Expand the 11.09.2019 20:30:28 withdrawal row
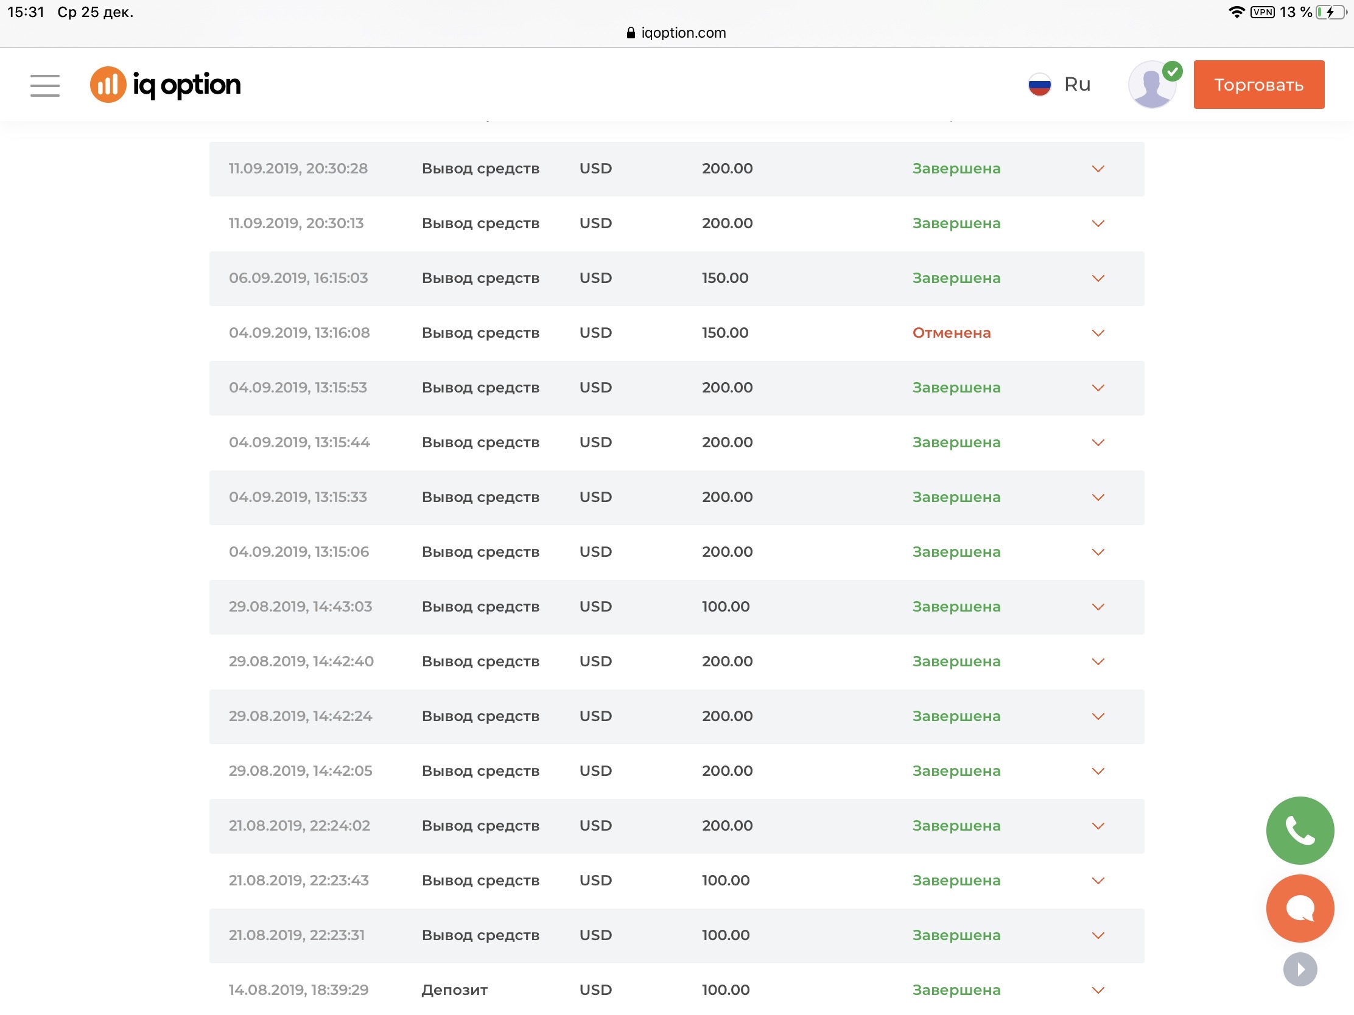1354x1015 pixels. (1098, 169)
